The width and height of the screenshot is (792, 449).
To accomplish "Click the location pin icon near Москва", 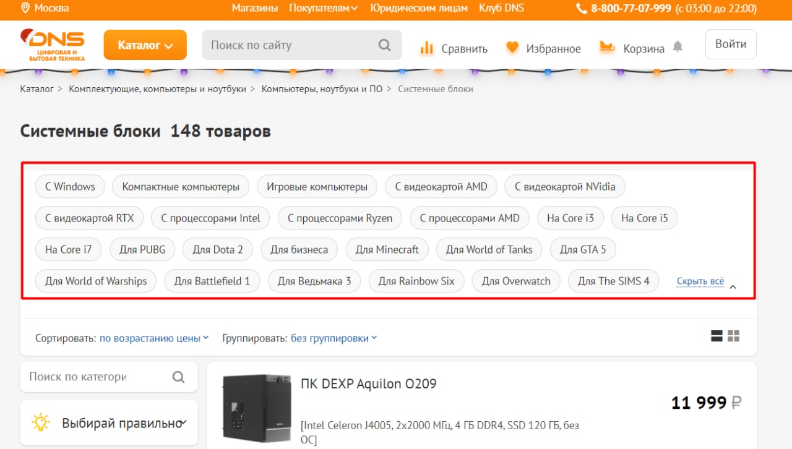I will (x=25, y=8).
